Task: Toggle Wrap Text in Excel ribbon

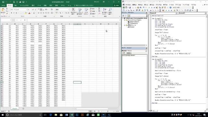Action: pos(52,9)
